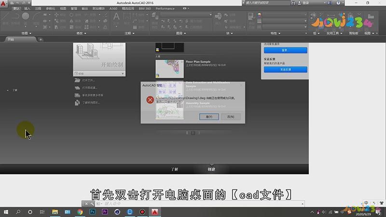386x217 pixels.
Task: Click the Start Drawing (开始绘制) thumbnail
Action: pos(99,57)
